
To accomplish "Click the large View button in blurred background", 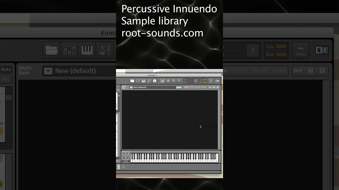I will click(x=301, y=50).
